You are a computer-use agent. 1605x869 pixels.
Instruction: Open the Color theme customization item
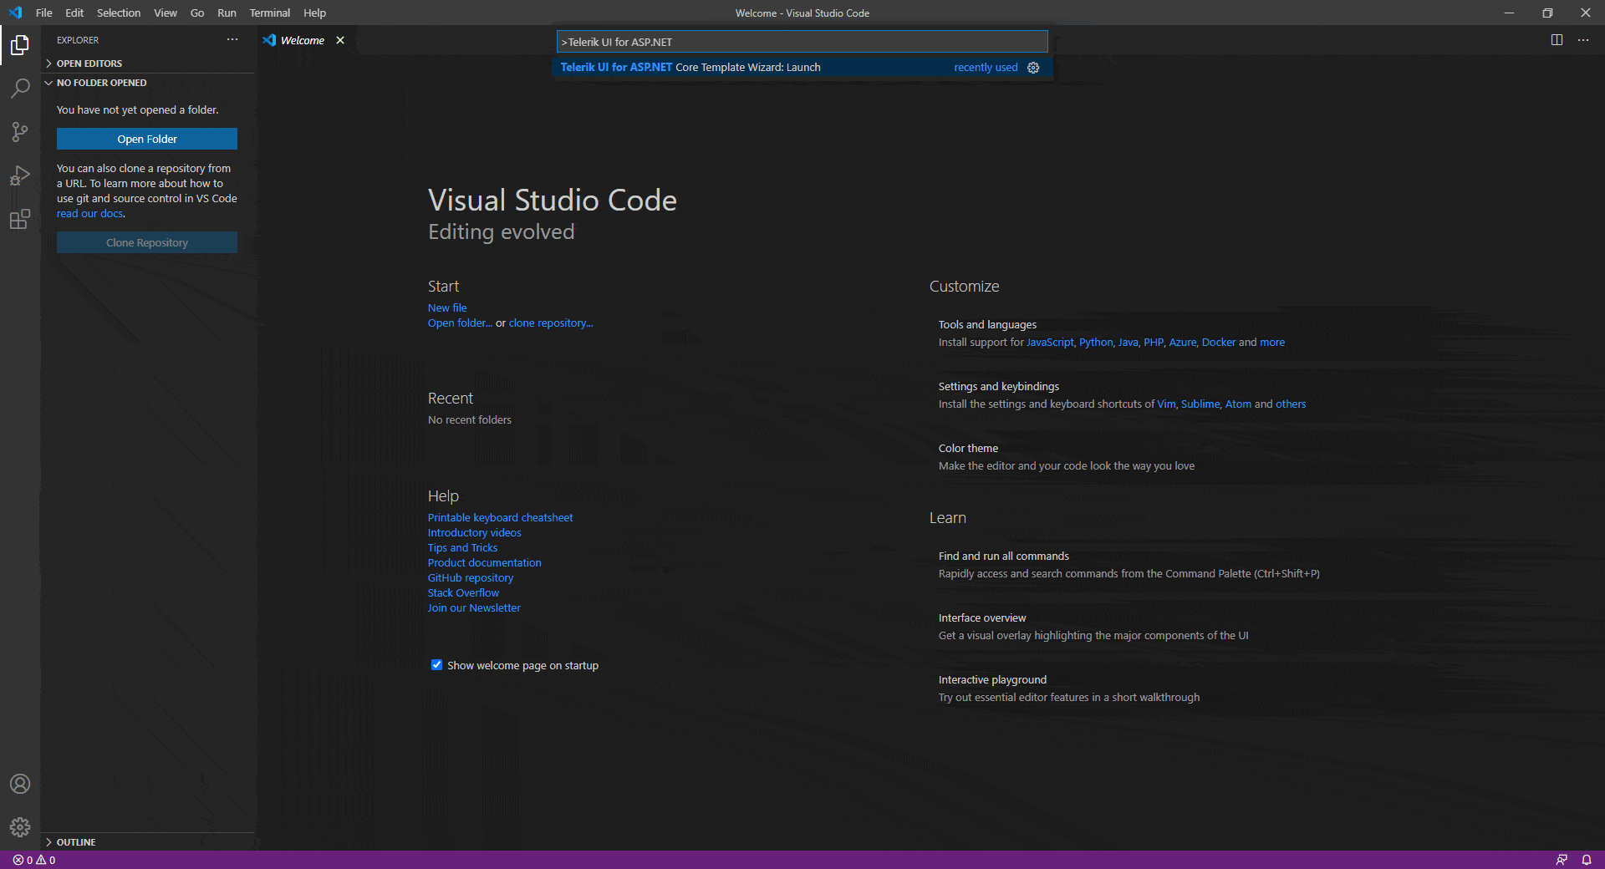click(1067, 457)
